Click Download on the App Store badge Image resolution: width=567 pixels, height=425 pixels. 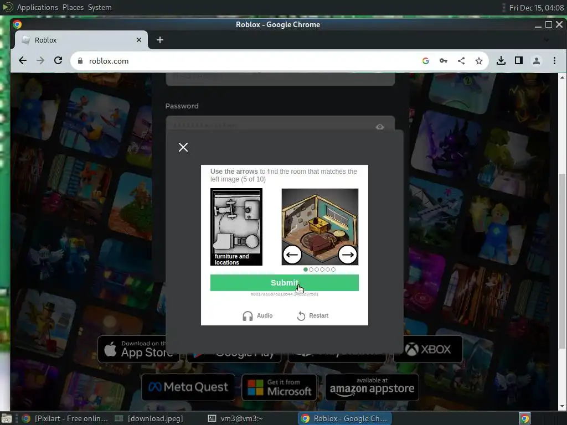(x=139, y=349)
